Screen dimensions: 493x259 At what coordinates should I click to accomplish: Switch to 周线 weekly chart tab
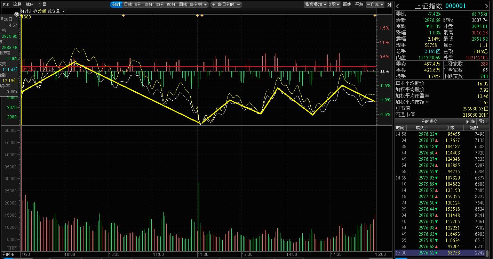click(183, 5)
